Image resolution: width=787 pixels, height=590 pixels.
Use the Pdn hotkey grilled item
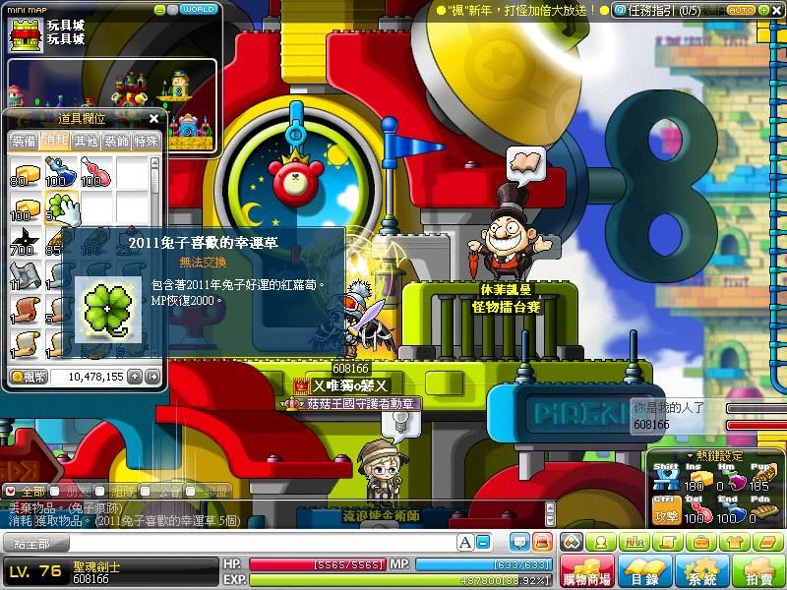tap(763, 511)
